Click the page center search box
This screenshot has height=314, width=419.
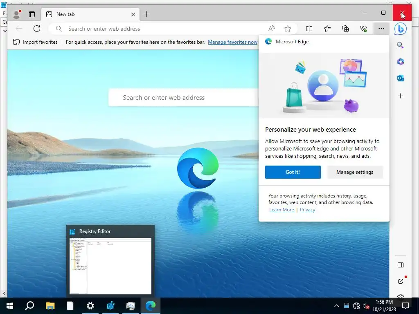coord(183,97)
